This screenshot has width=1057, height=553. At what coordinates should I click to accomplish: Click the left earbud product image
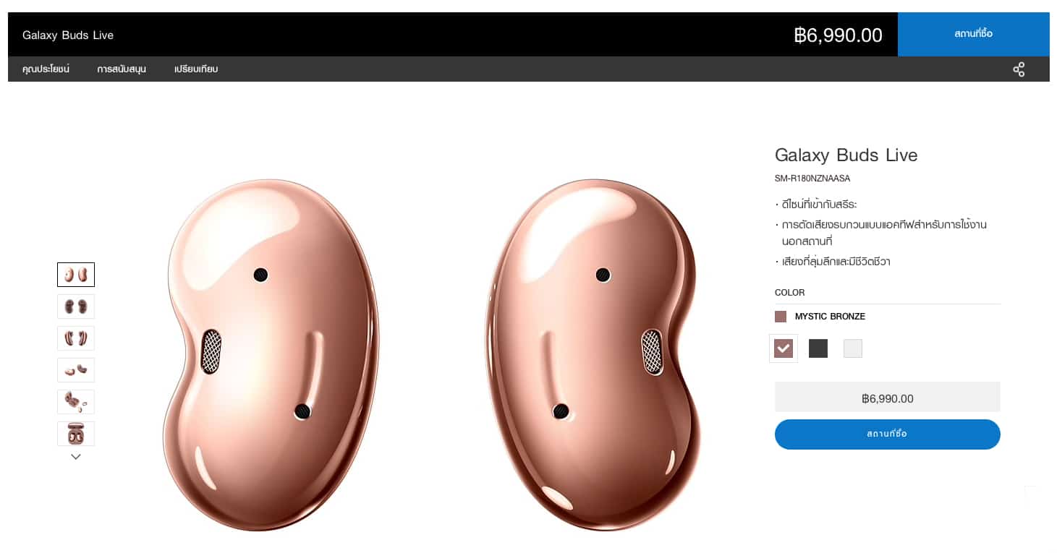point(271,354)
